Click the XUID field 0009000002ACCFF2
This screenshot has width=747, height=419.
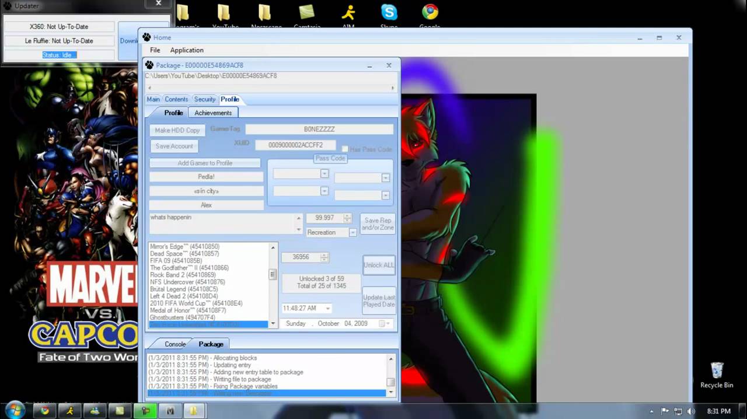pos(296,145)
